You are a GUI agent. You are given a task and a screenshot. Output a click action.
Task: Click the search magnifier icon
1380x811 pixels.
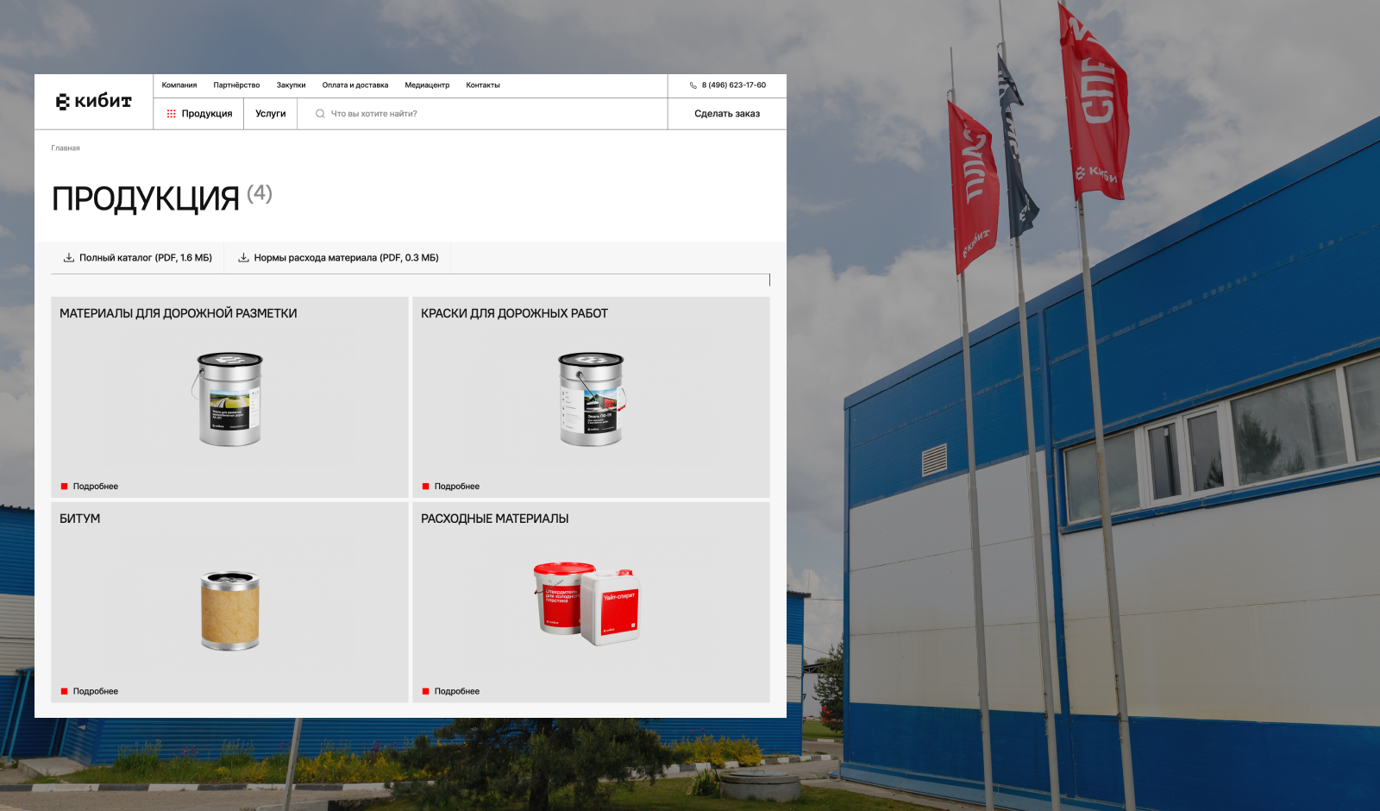(x=320, y=114)
